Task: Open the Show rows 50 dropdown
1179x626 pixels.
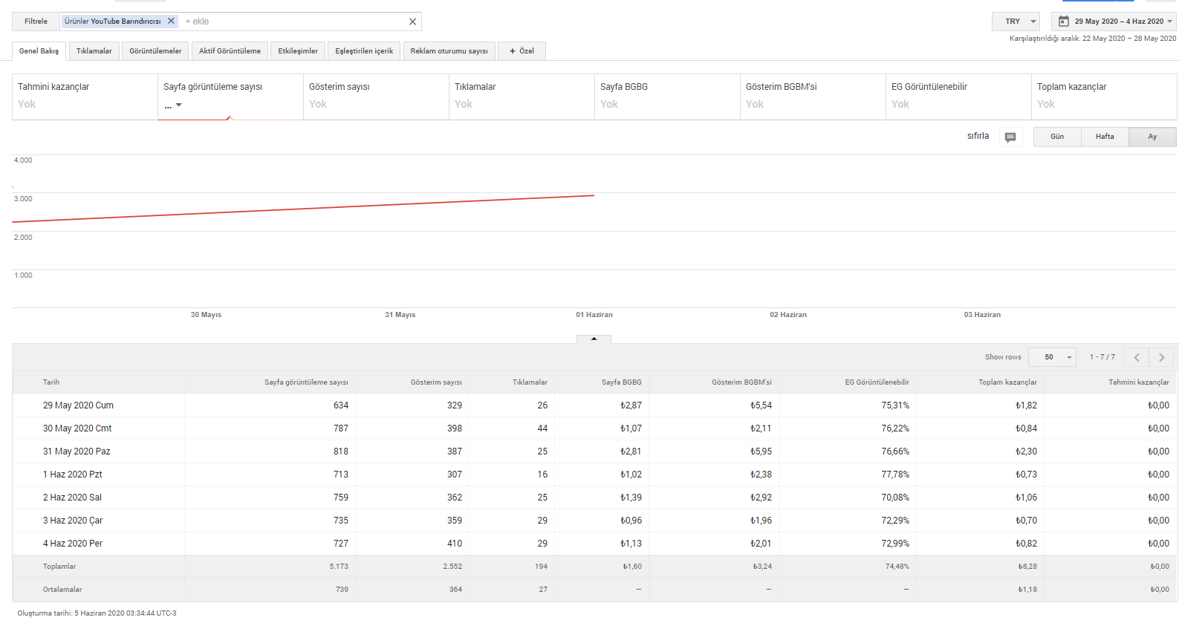Action: pos(1052,357)
